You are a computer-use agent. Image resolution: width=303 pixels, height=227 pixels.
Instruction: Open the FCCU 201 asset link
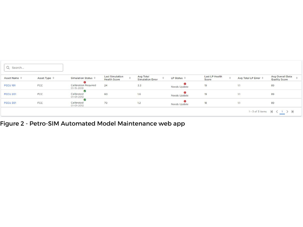(x=10, y=94)
